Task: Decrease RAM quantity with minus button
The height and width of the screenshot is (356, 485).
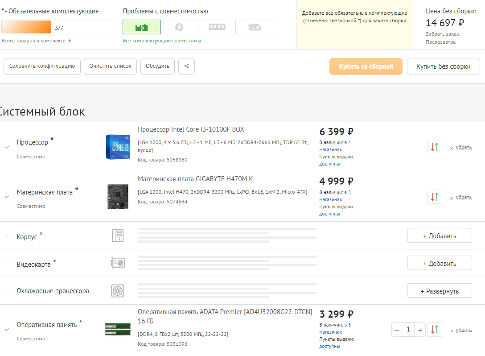Action: coord(397,330)
